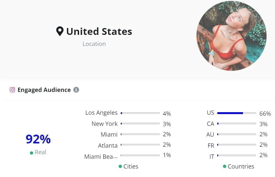
Task: Open the circular profile photo
Action: pos(231,36)
